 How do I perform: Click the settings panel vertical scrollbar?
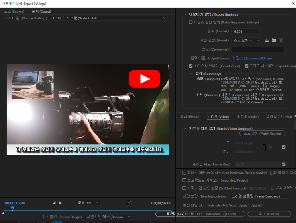(x=295, y=125)
